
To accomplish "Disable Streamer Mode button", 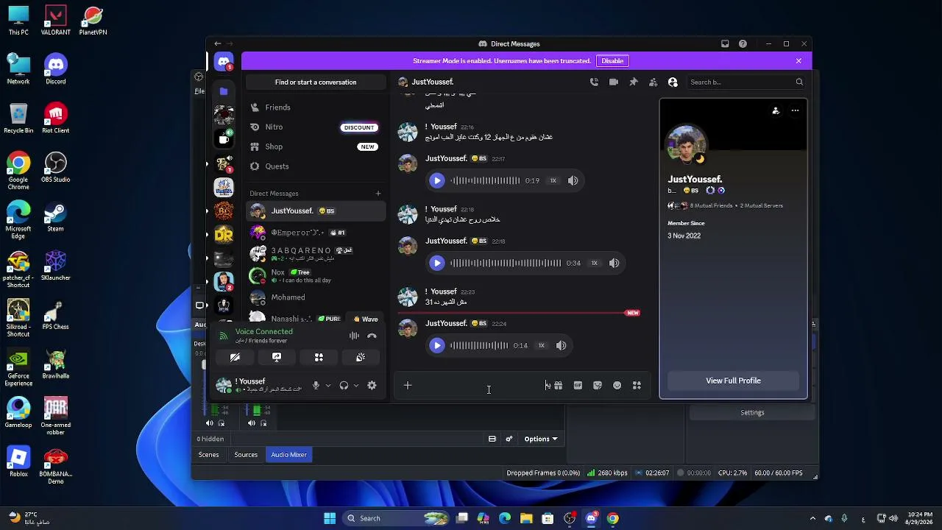I will click(x=612, y=61).
